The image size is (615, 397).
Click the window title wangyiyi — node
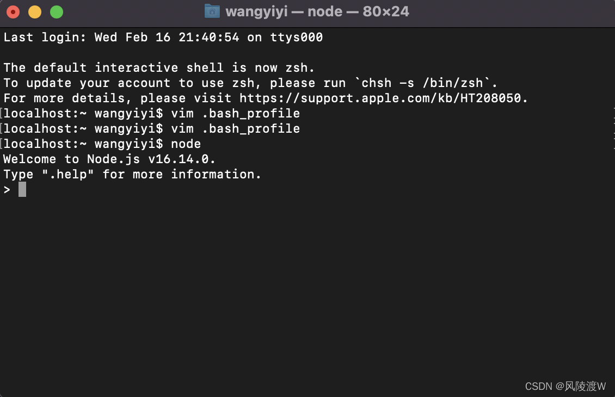coord(284,12)
